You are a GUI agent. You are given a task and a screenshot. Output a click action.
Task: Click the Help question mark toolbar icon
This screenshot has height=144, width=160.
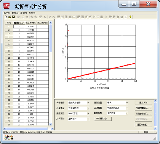pos(130,17)
